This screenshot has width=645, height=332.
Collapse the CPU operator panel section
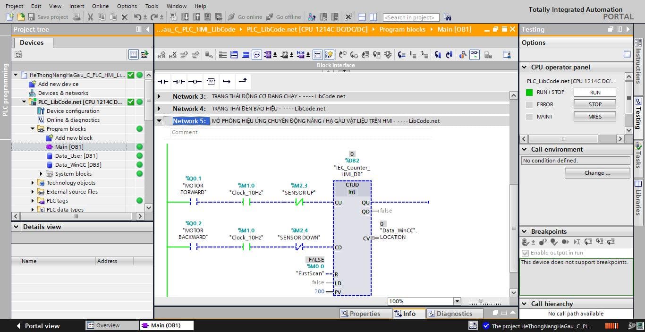pos(524,67)
